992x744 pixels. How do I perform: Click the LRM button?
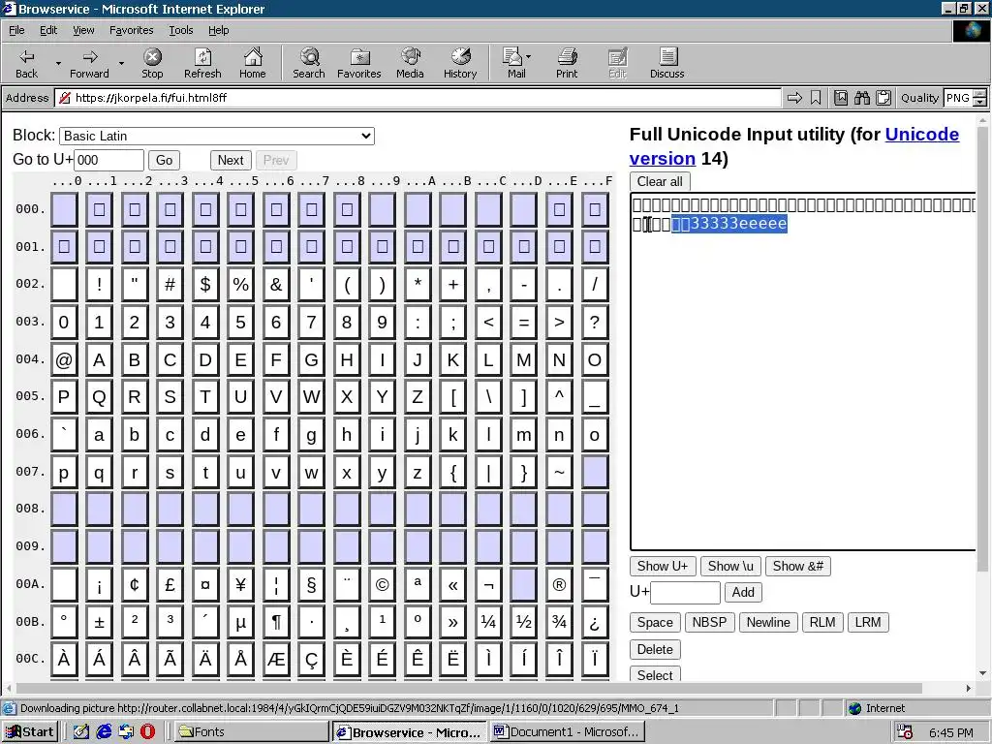coord(867,623)
